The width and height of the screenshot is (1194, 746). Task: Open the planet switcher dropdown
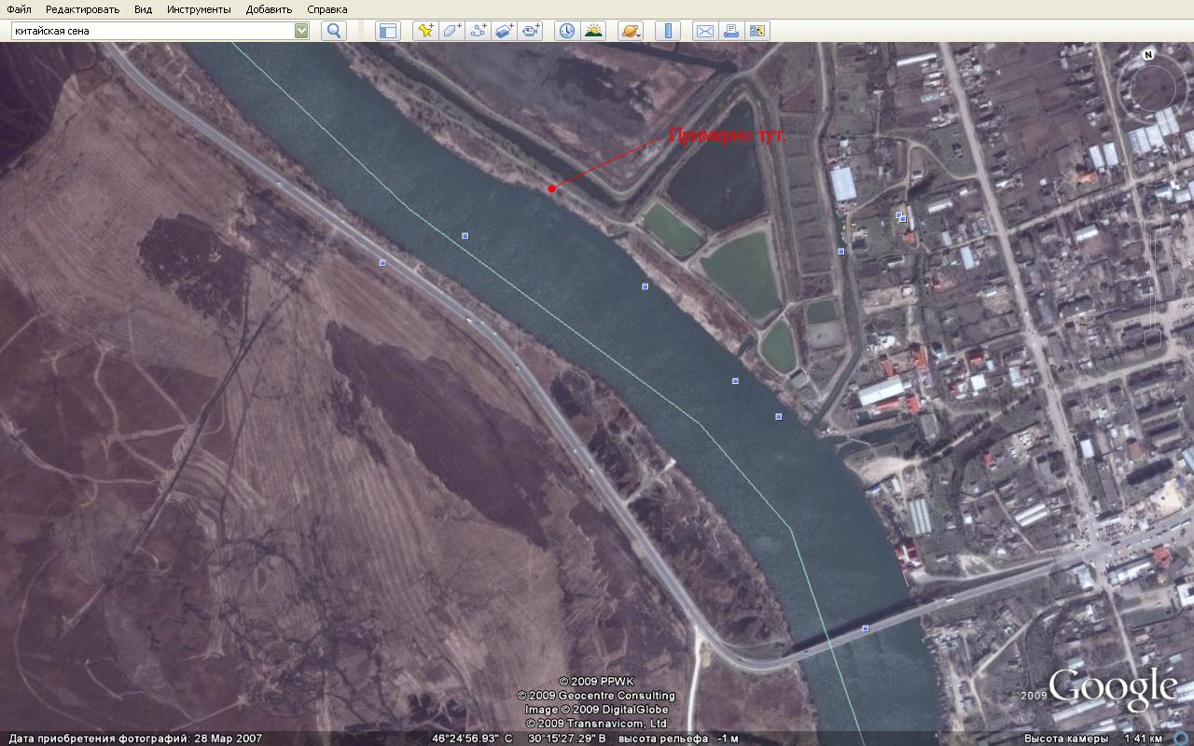(631, 31)
